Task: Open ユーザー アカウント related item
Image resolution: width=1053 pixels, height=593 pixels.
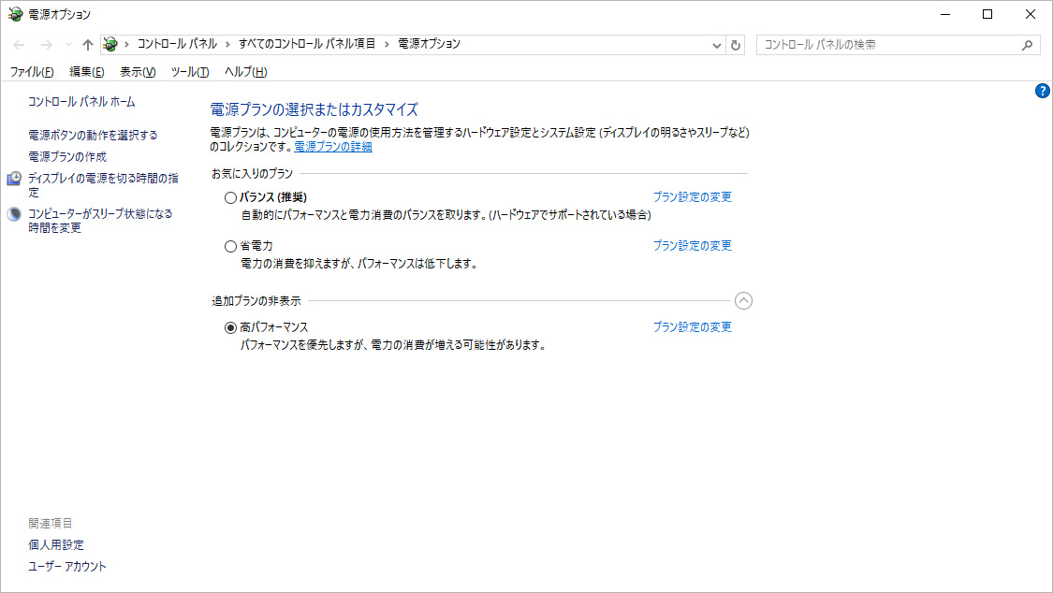Action: (x=67, y=566)
